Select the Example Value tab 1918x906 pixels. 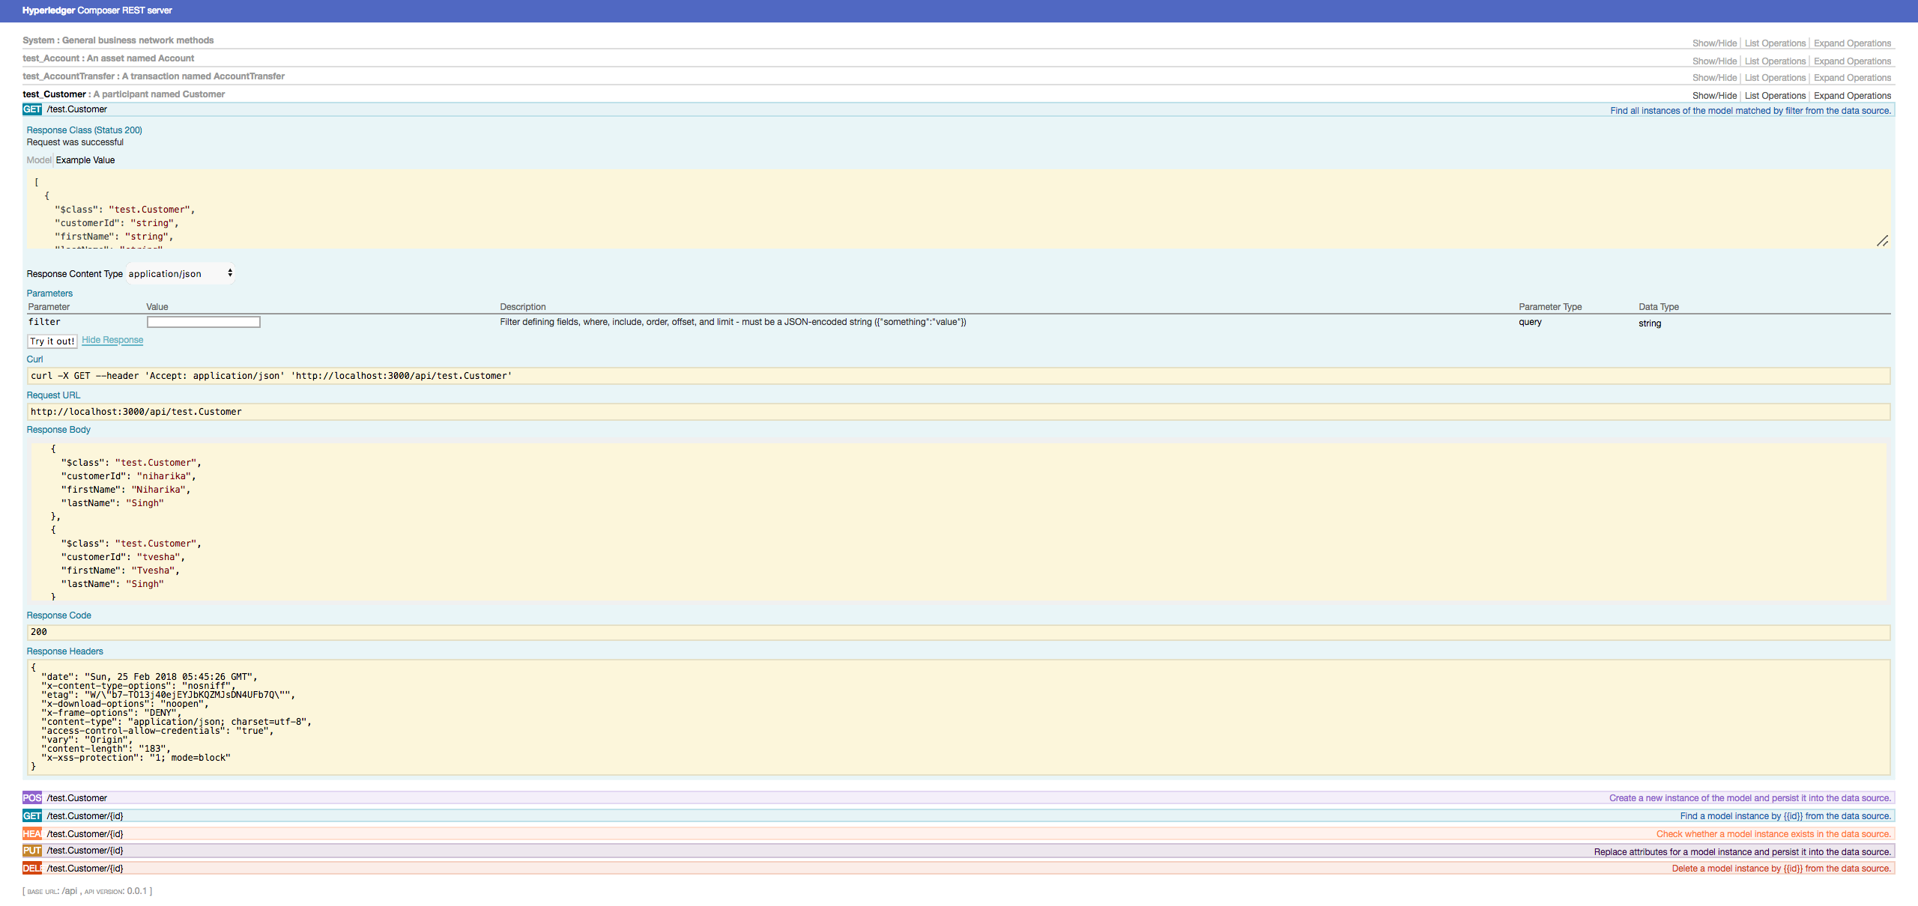click(85, 160)
